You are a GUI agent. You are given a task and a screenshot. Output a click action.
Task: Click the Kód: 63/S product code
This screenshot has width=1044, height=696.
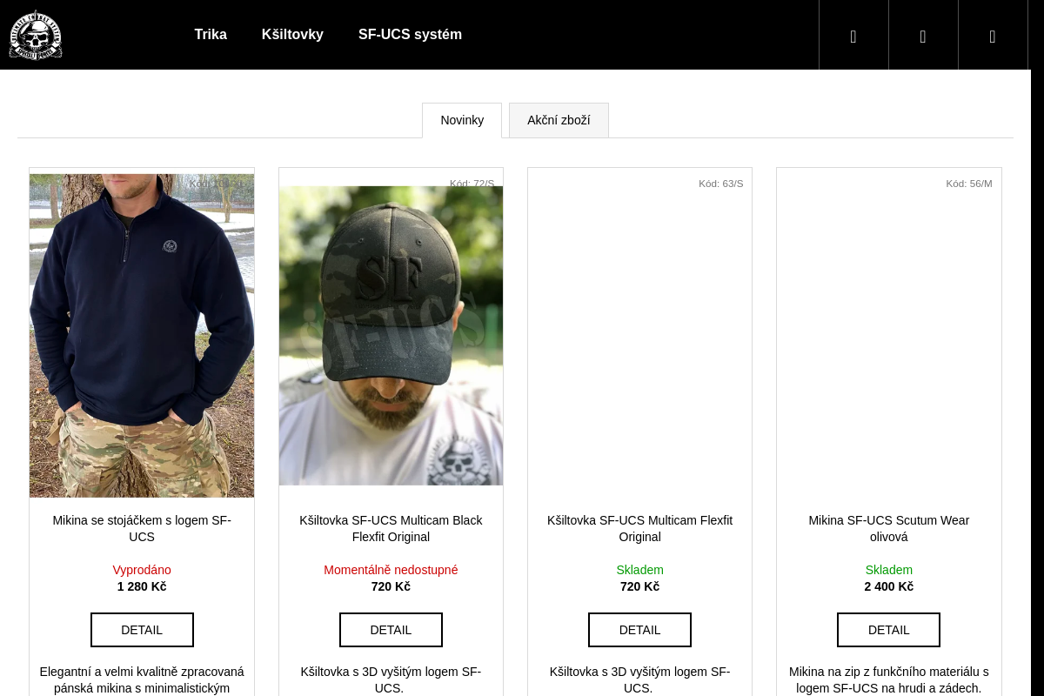coord(720,184)
